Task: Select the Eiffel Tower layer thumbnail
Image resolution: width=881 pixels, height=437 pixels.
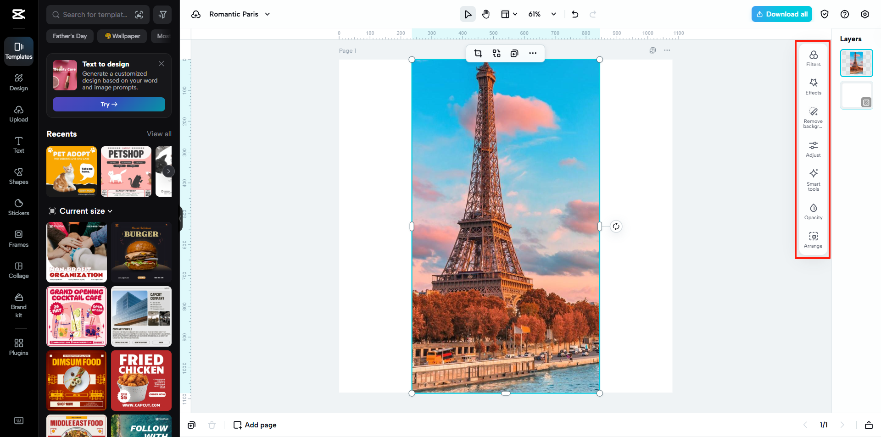Action: (x=856, y=63)
